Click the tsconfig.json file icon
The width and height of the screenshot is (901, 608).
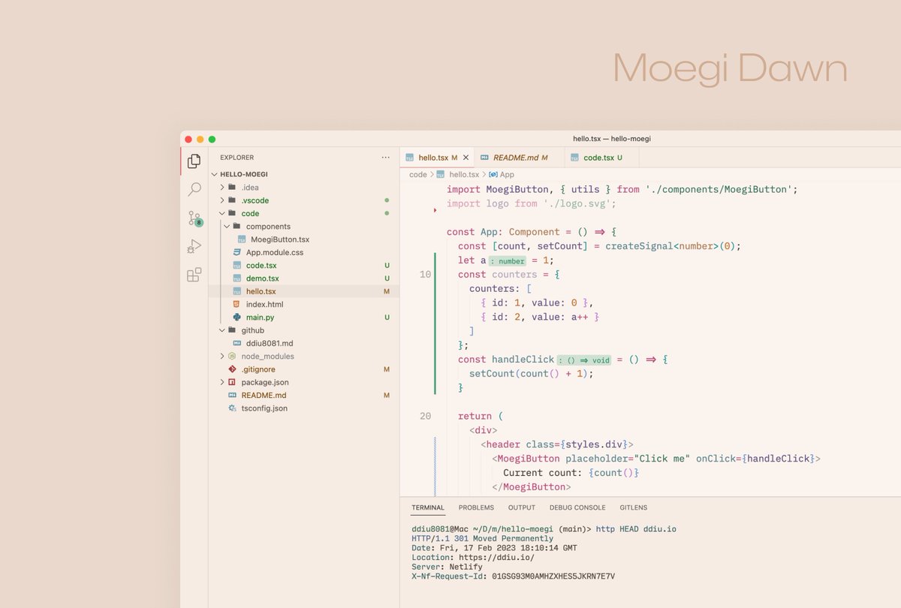tap(232, 408)
